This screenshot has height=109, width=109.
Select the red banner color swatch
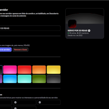click(x=25, y=69)
